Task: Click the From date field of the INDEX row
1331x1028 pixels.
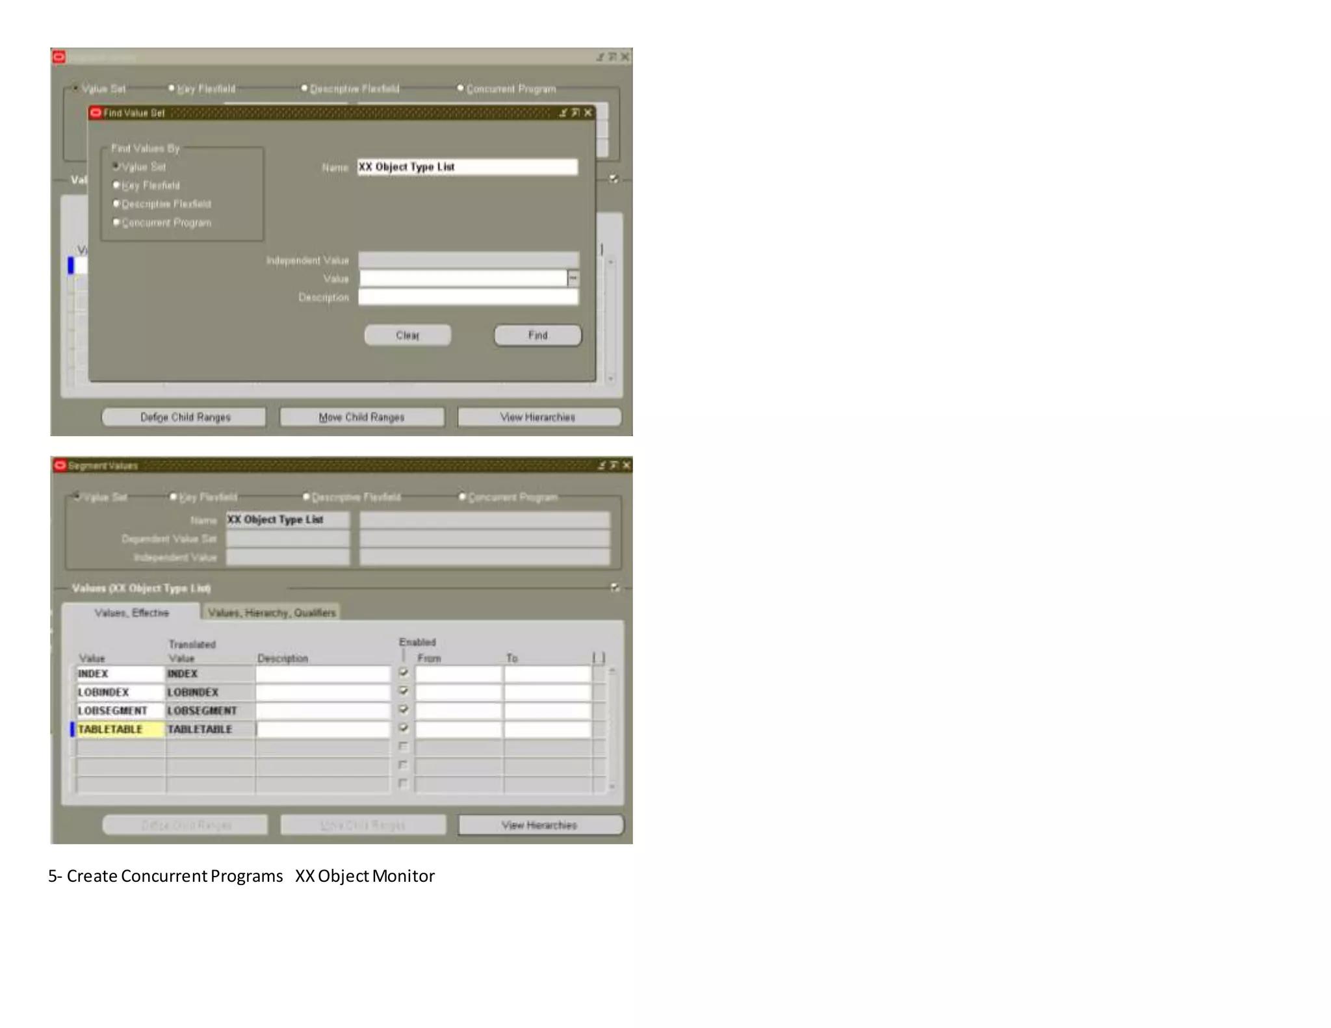Action: click(459, 674)
